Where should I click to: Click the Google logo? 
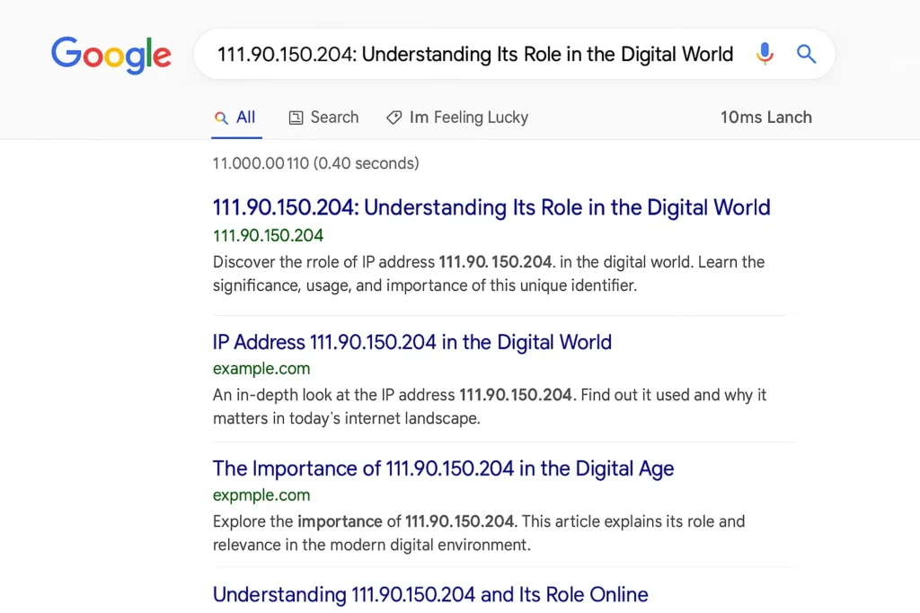[x=111, y=56]
